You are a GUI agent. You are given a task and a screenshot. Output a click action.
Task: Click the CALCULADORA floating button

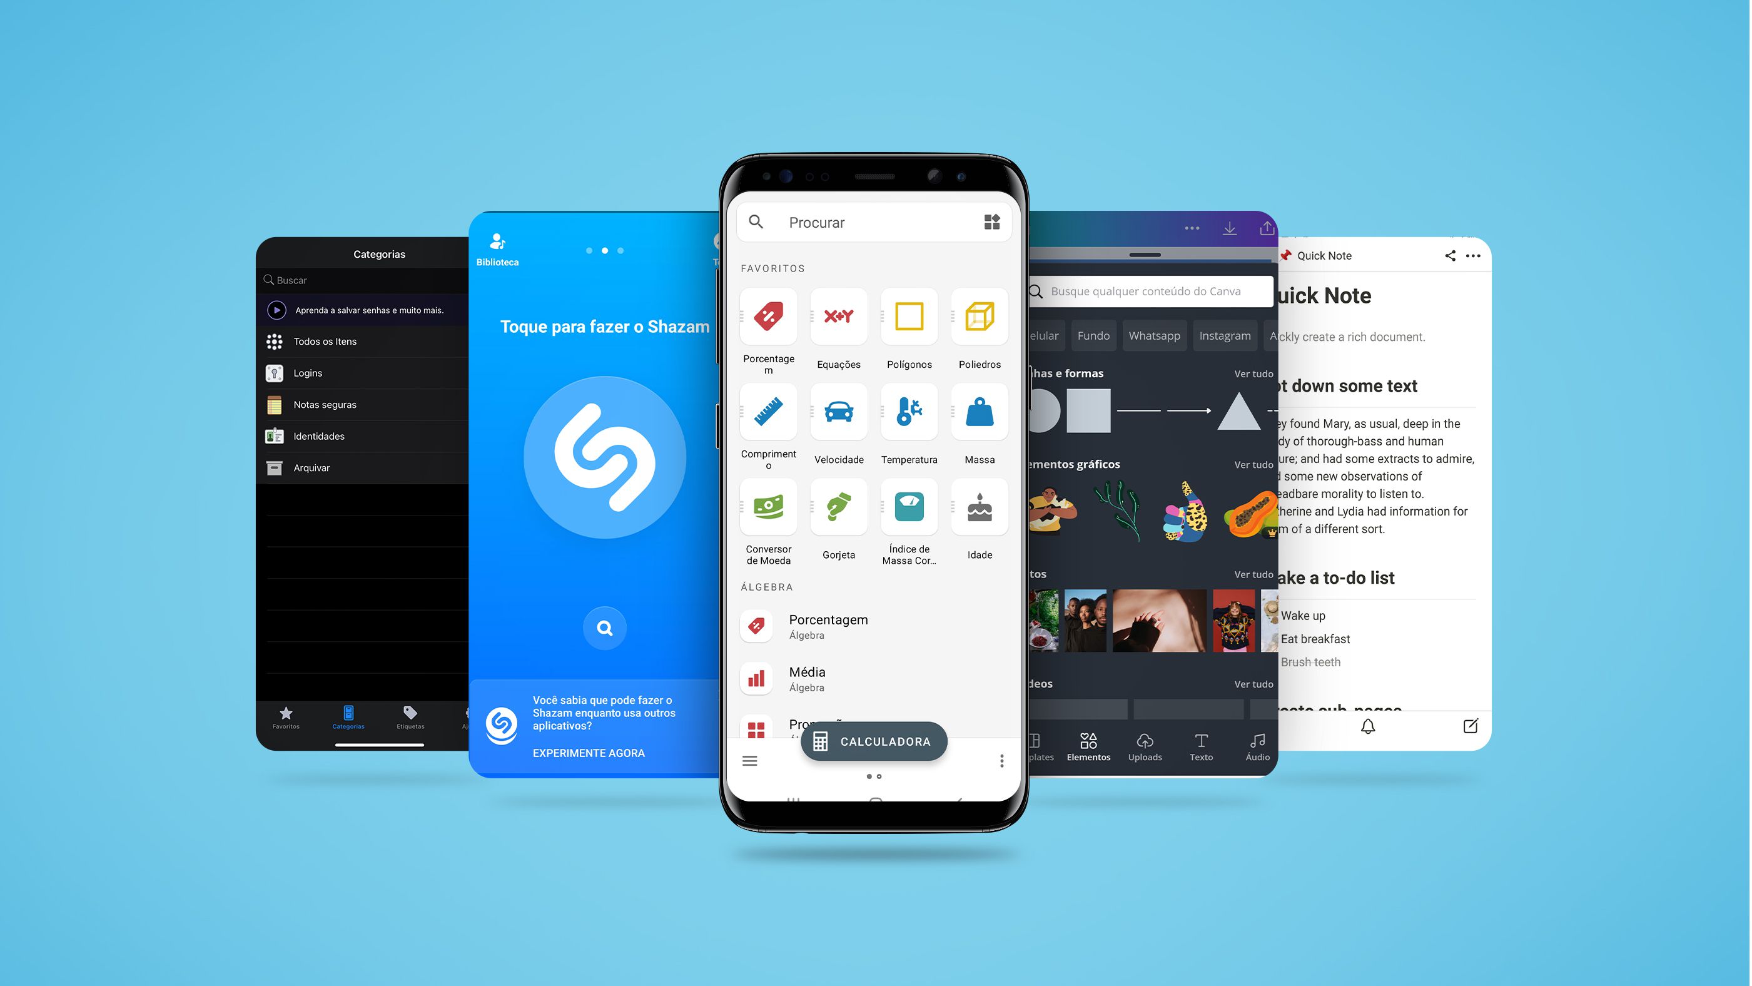click(x=874, y=740)
